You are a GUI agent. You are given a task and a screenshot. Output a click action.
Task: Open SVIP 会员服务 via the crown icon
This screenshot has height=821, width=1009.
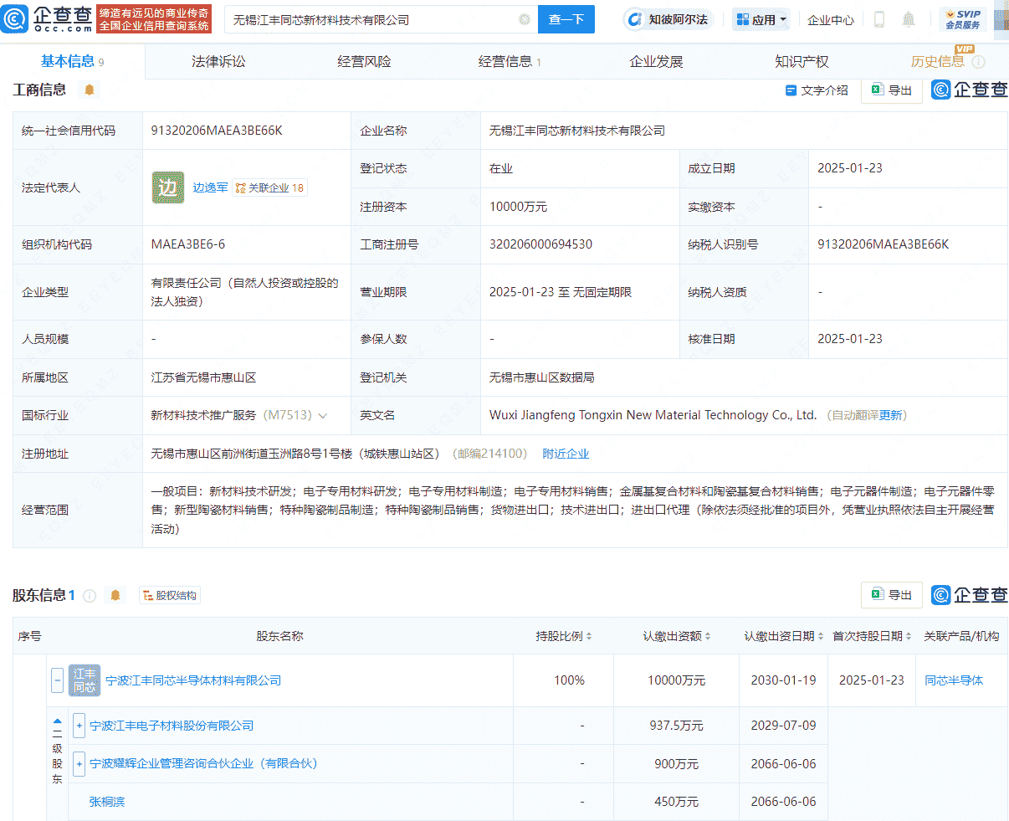(964, 18)
